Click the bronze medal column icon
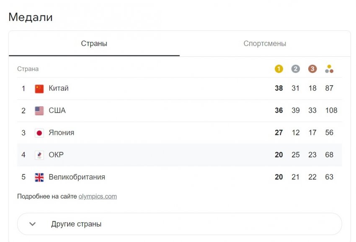The height and width of the screenshot is (242, 356). click(312, 68)
